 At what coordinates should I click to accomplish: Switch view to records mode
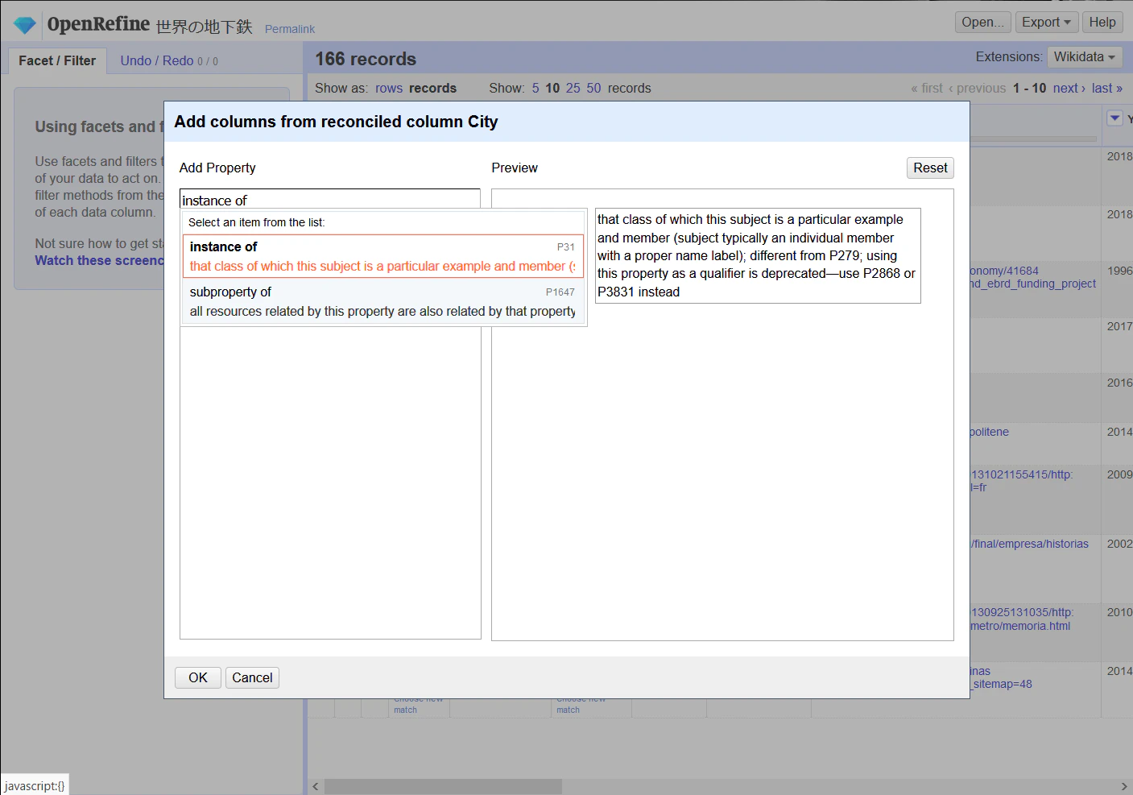[x=432, y=89]
